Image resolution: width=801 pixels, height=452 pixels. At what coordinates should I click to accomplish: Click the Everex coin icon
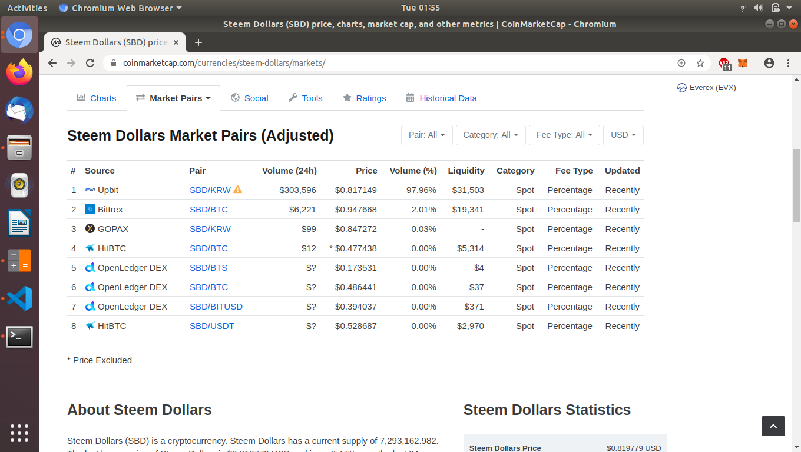(682, 88)
